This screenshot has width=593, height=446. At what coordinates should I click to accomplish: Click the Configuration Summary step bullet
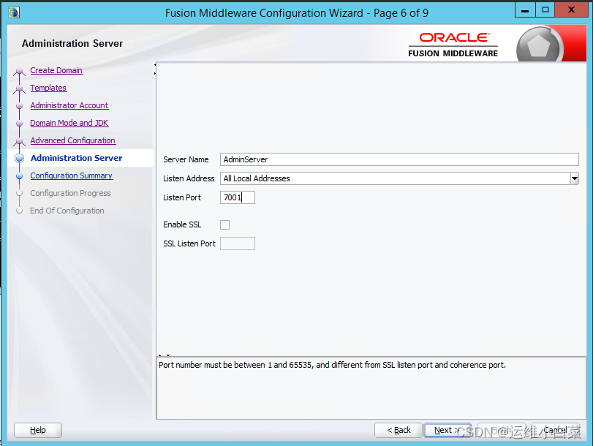coord(19,176)
